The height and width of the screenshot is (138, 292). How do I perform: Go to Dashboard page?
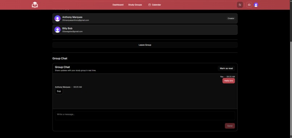point(118,5)
